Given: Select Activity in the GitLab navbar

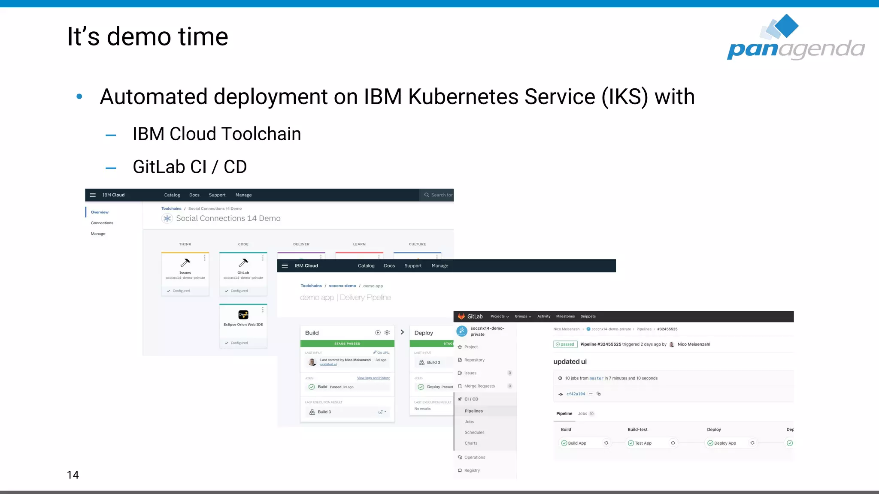Looking at the screenshot, I should tap(544, 316).
